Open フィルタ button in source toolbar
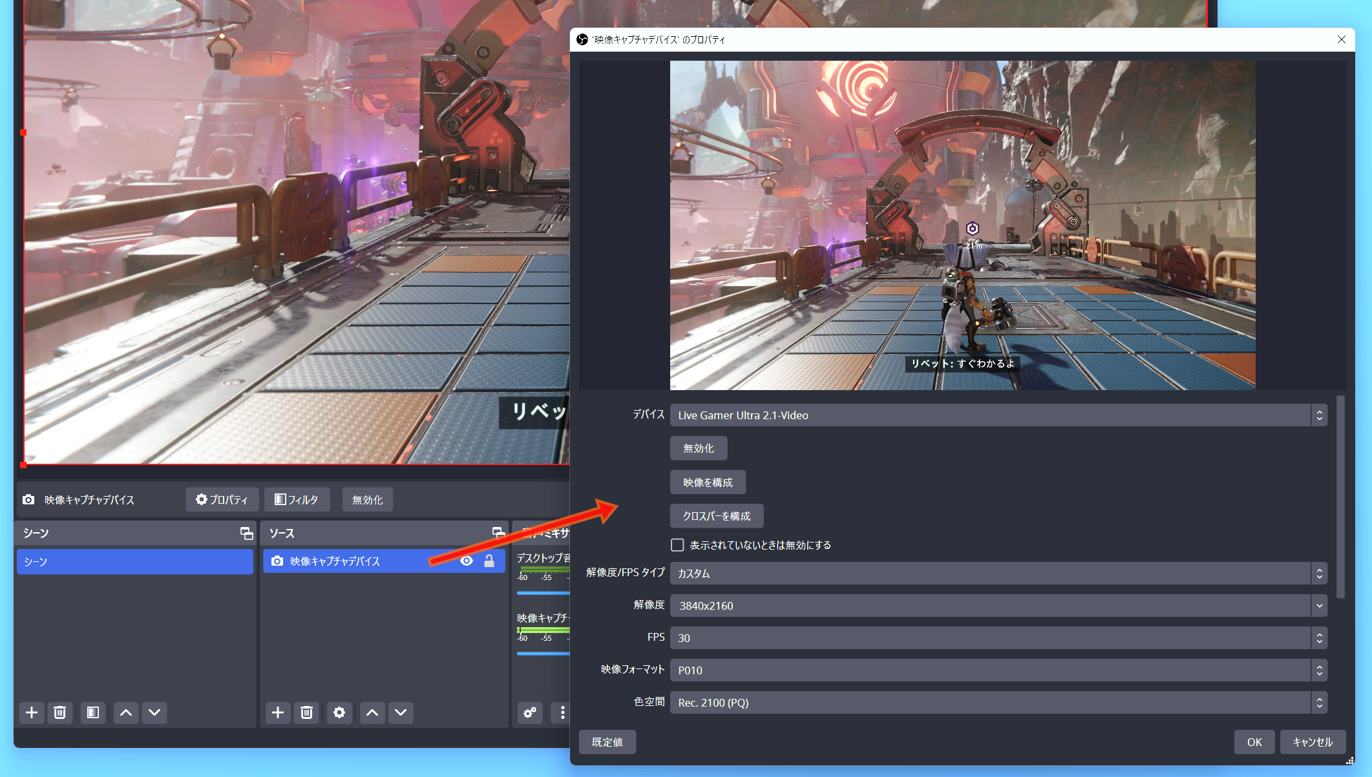 [297, 500]
